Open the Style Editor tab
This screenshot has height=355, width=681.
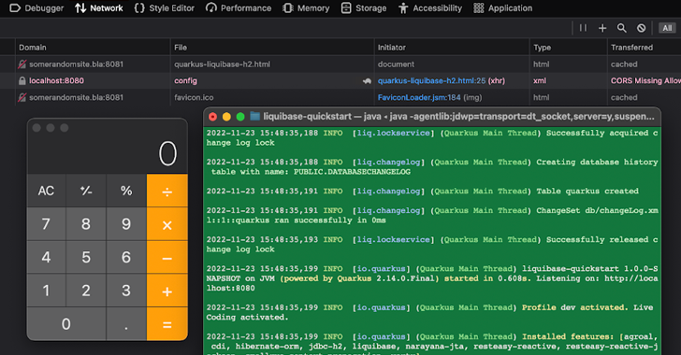click(x=165, y=7)
